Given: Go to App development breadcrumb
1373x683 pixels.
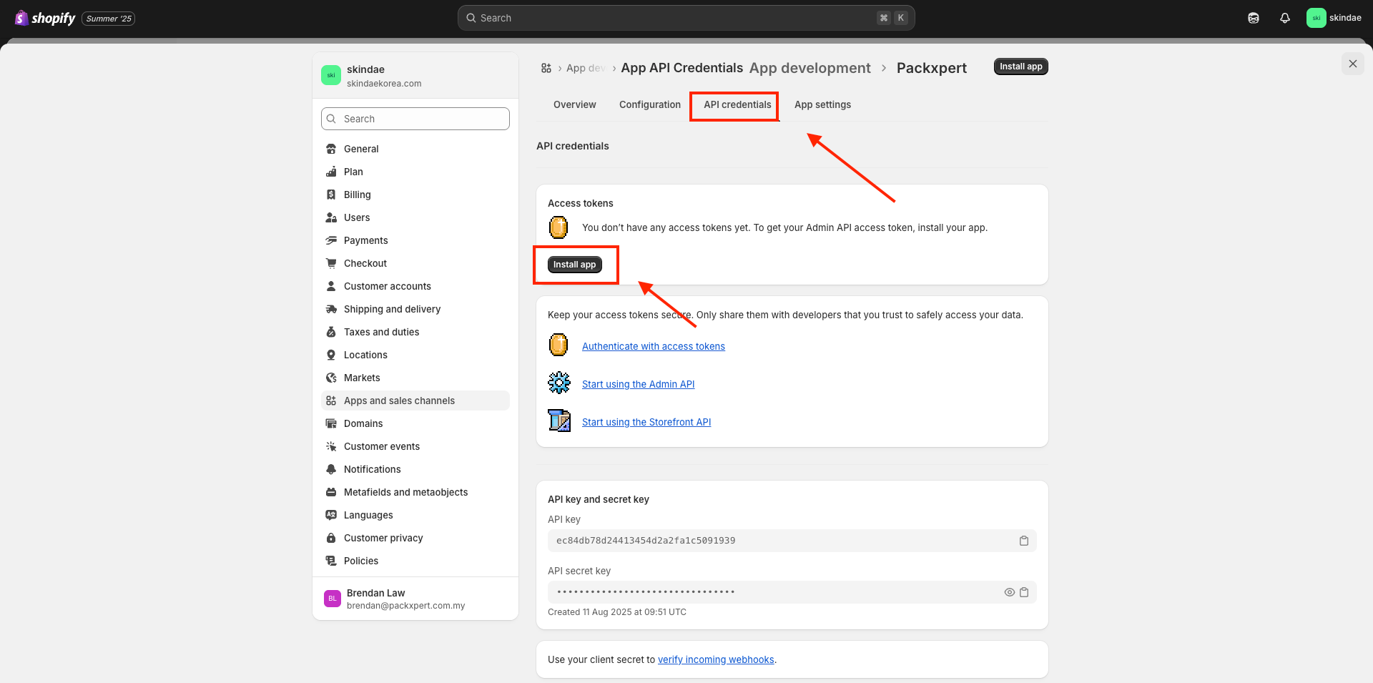Looking at the screenshot, I should point(809,68).
